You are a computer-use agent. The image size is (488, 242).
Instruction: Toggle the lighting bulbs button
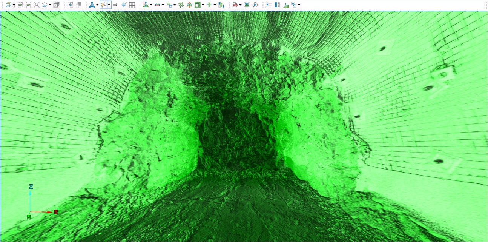[103, 5]
